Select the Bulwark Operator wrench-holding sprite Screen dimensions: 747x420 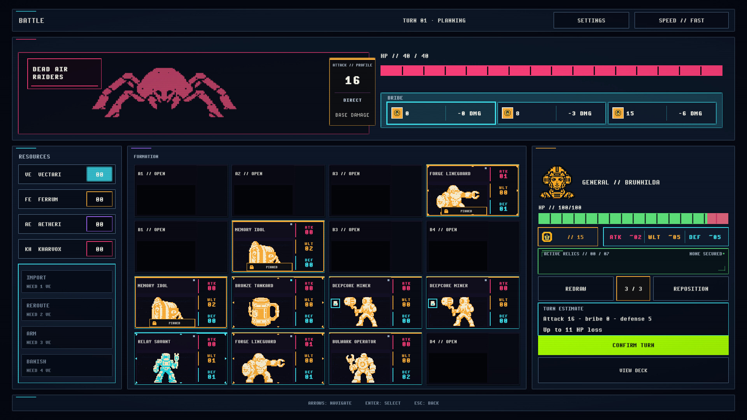(361, 367)
